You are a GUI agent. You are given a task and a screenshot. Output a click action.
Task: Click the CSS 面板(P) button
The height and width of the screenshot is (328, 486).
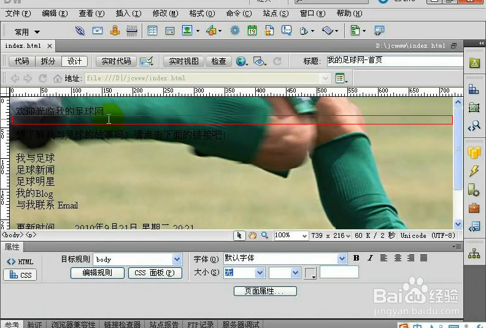(155, 273)
